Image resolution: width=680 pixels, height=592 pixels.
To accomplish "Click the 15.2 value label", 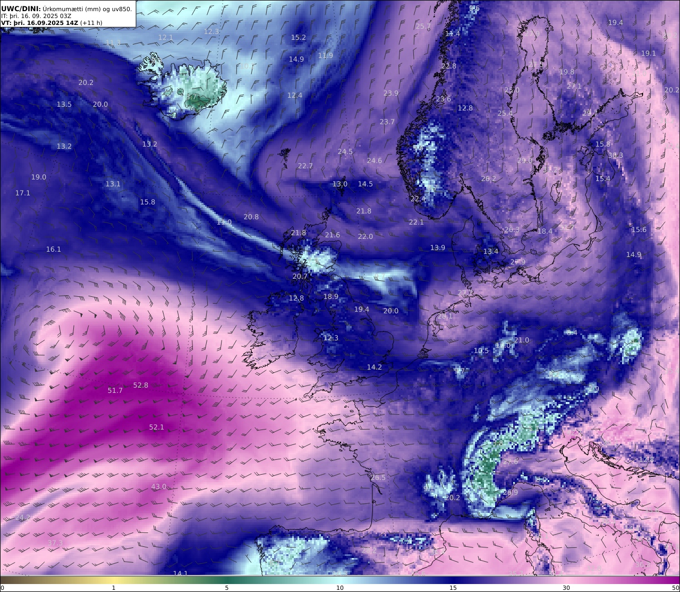I will 299,38.
